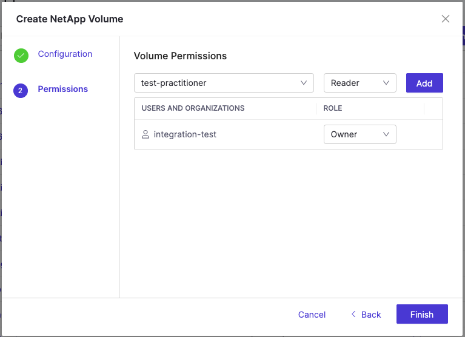Go back to the previous step
The width and height of the screenshot is (465, 337).
[366, 315]
